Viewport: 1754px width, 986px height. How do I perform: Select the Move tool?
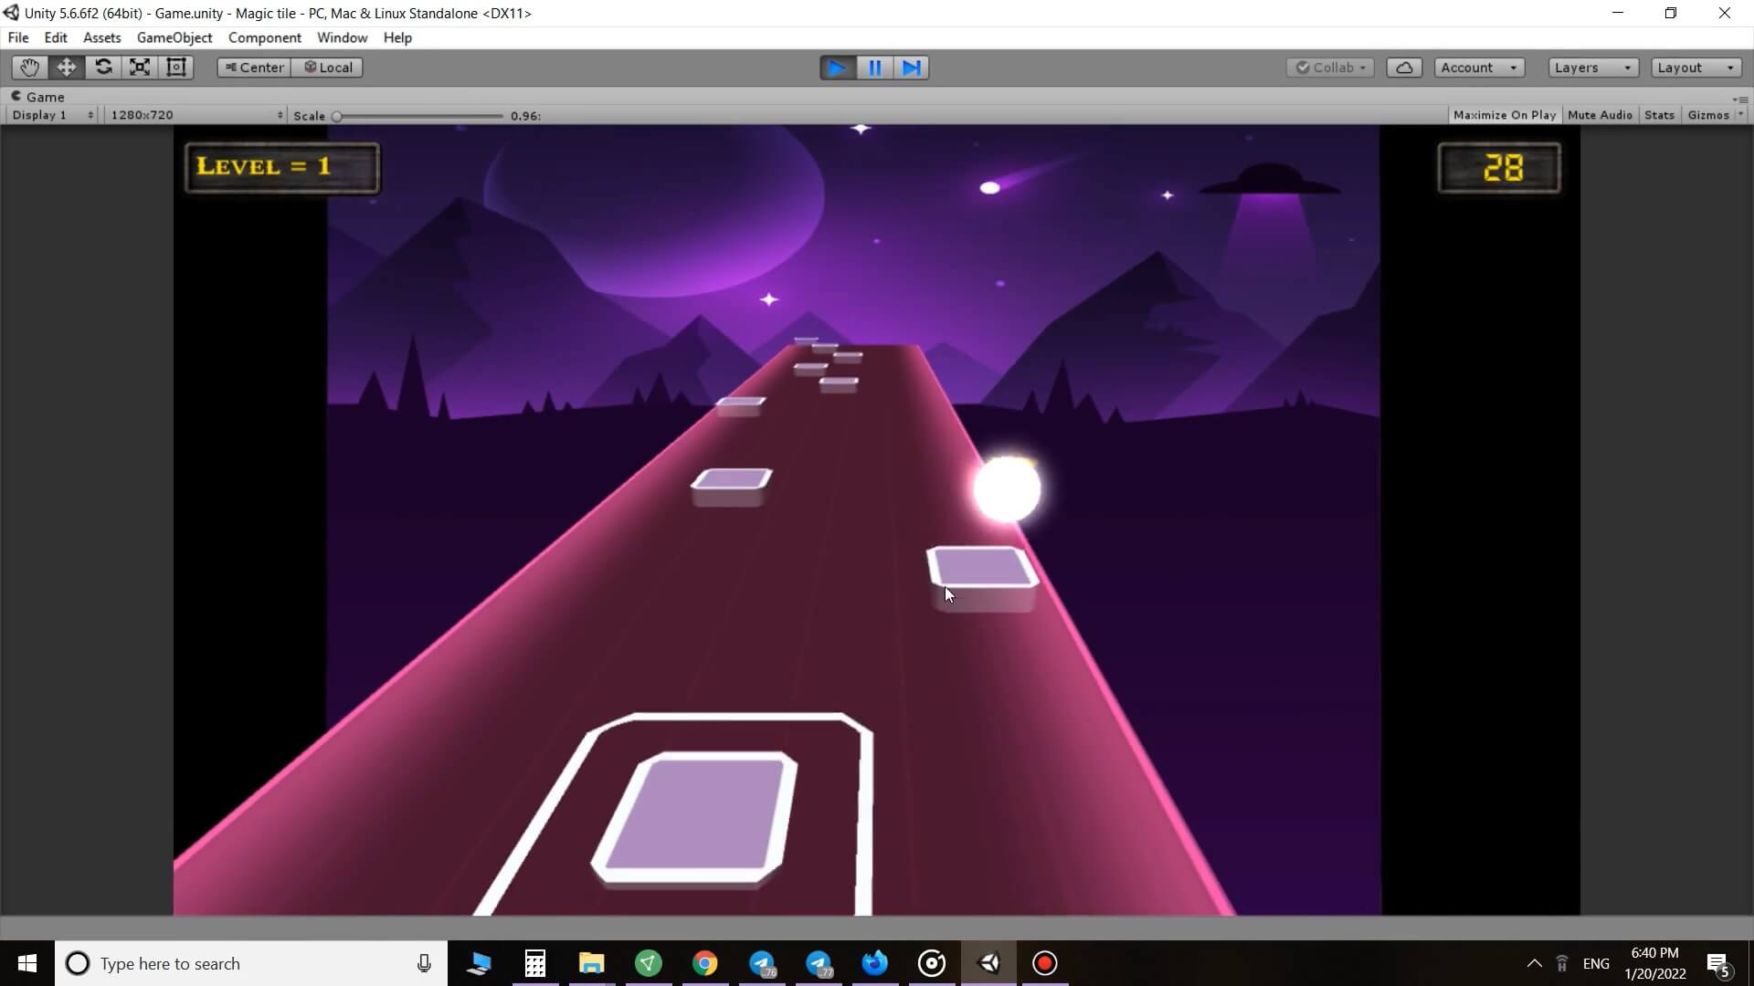66,68
